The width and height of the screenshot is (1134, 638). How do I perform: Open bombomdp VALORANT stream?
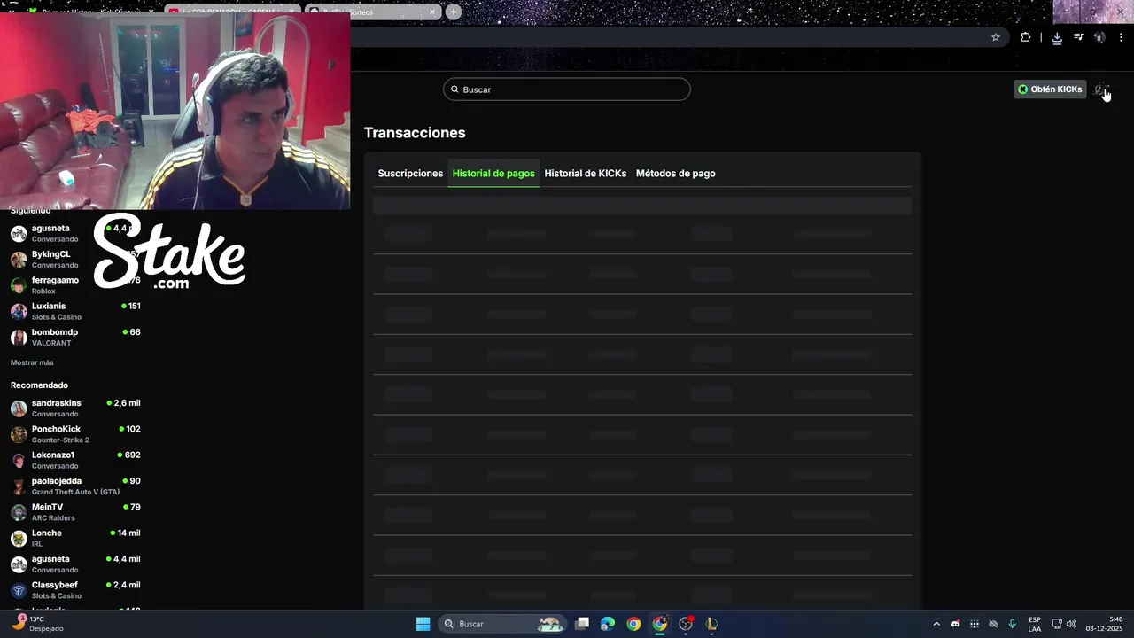tap(75, 338)
